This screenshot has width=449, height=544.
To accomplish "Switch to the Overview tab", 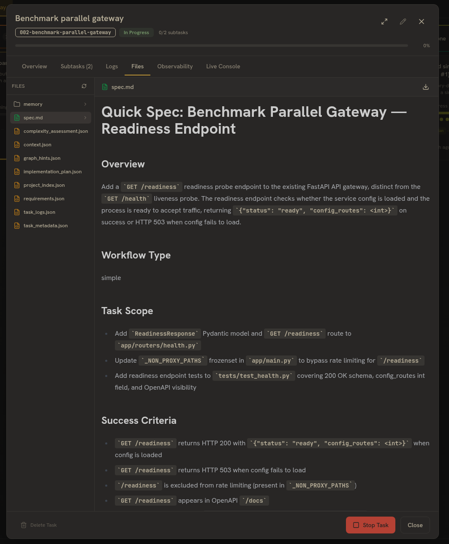I will 35,66.
